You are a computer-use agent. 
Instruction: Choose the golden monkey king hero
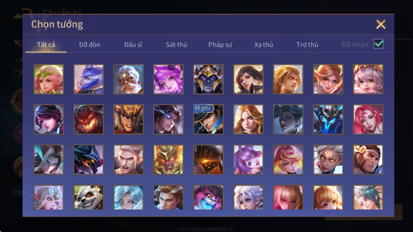168,159
